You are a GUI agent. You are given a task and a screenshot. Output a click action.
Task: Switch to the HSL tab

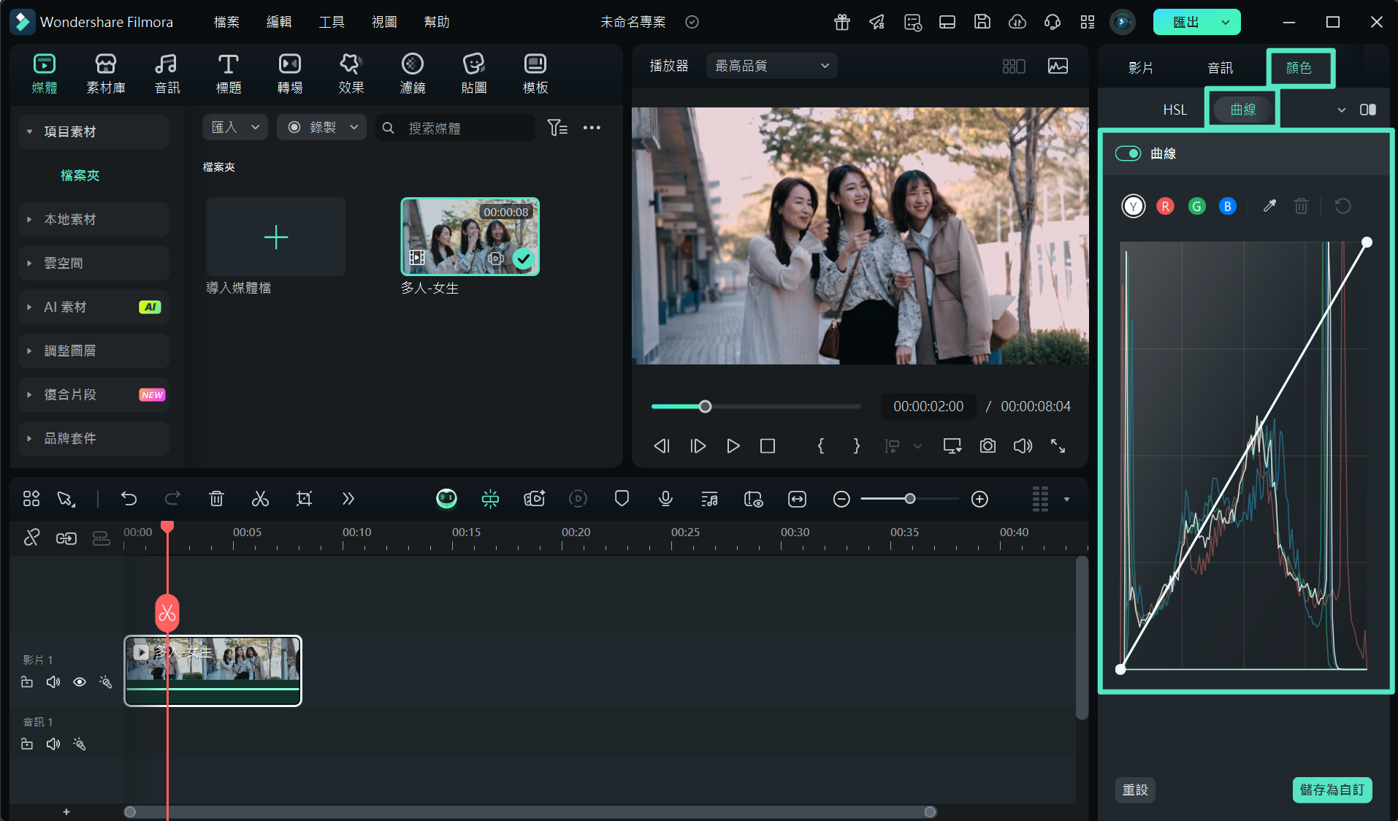click(1174, 110)
